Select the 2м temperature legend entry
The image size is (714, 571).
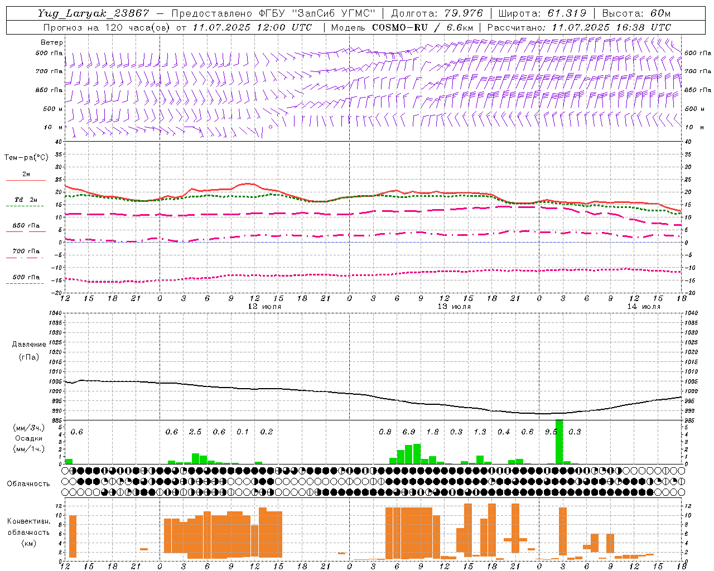click(26, 175)
